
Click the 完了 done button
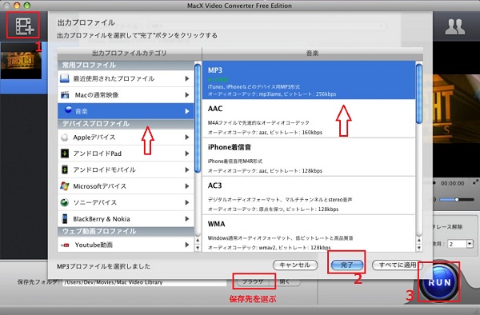tap(347, 265)
